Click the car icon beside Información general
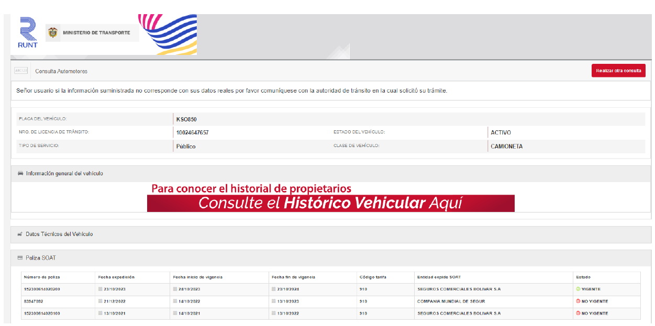Screen dimensions: 655x326 tap(20, 173)
